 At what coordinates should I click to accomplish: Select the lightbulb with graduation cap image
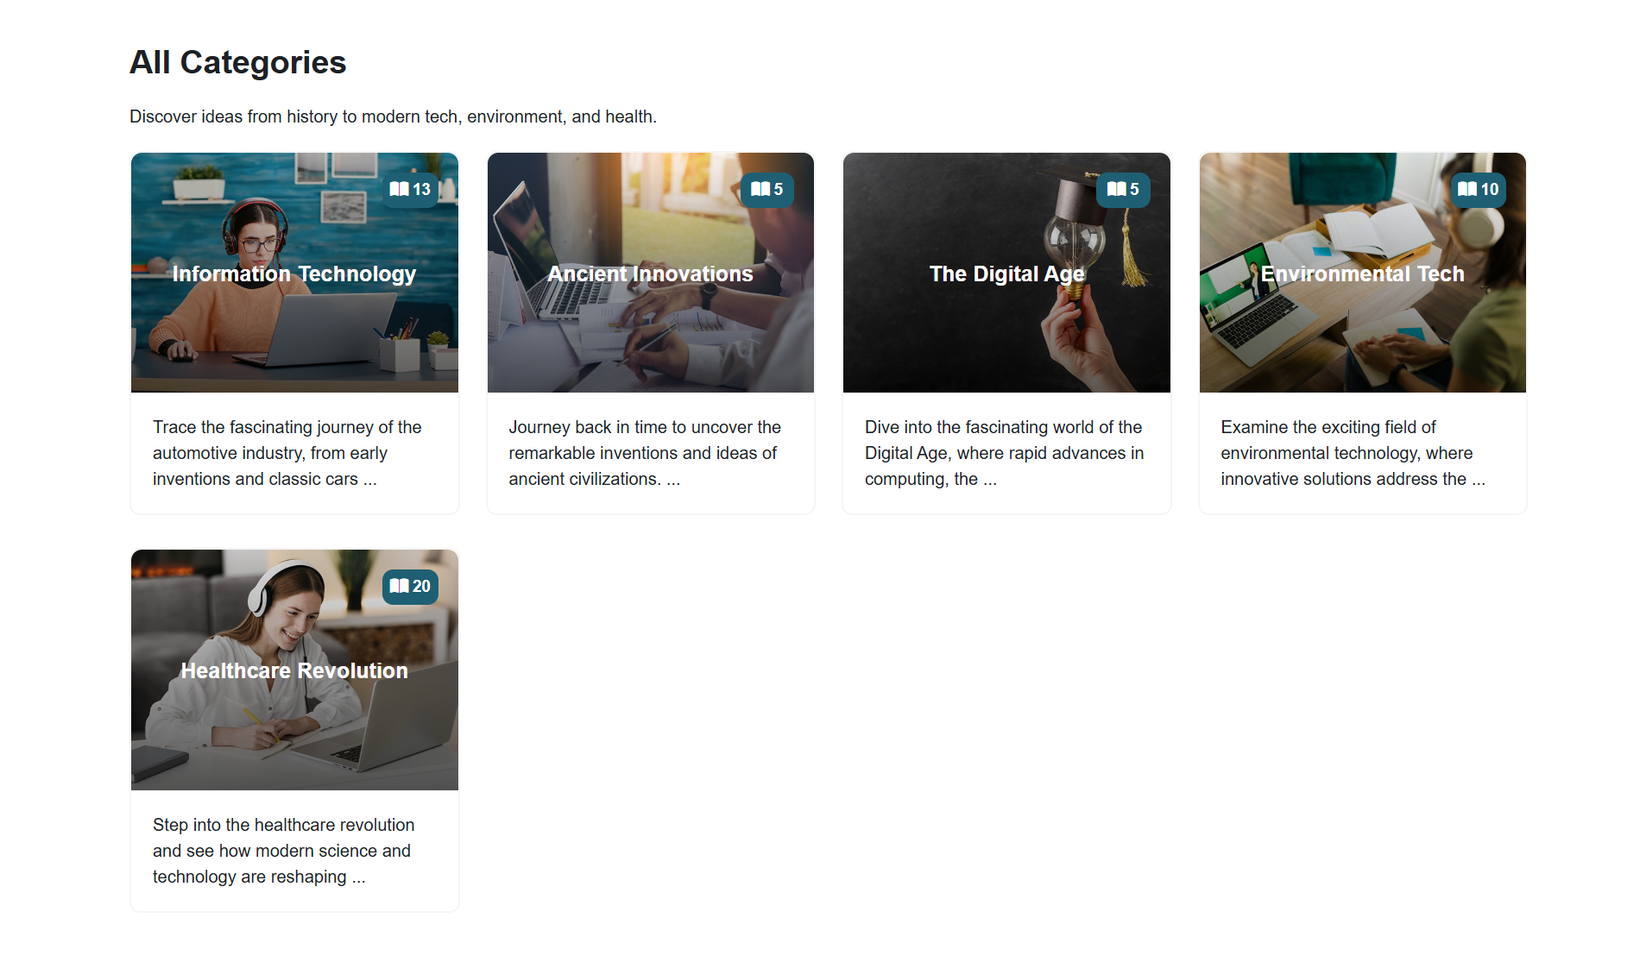1006,273
